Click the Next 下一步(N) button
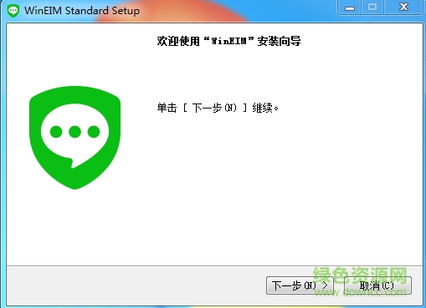Image resolution: width=426 pixels, height=308 pixels. tap(300, 285)
